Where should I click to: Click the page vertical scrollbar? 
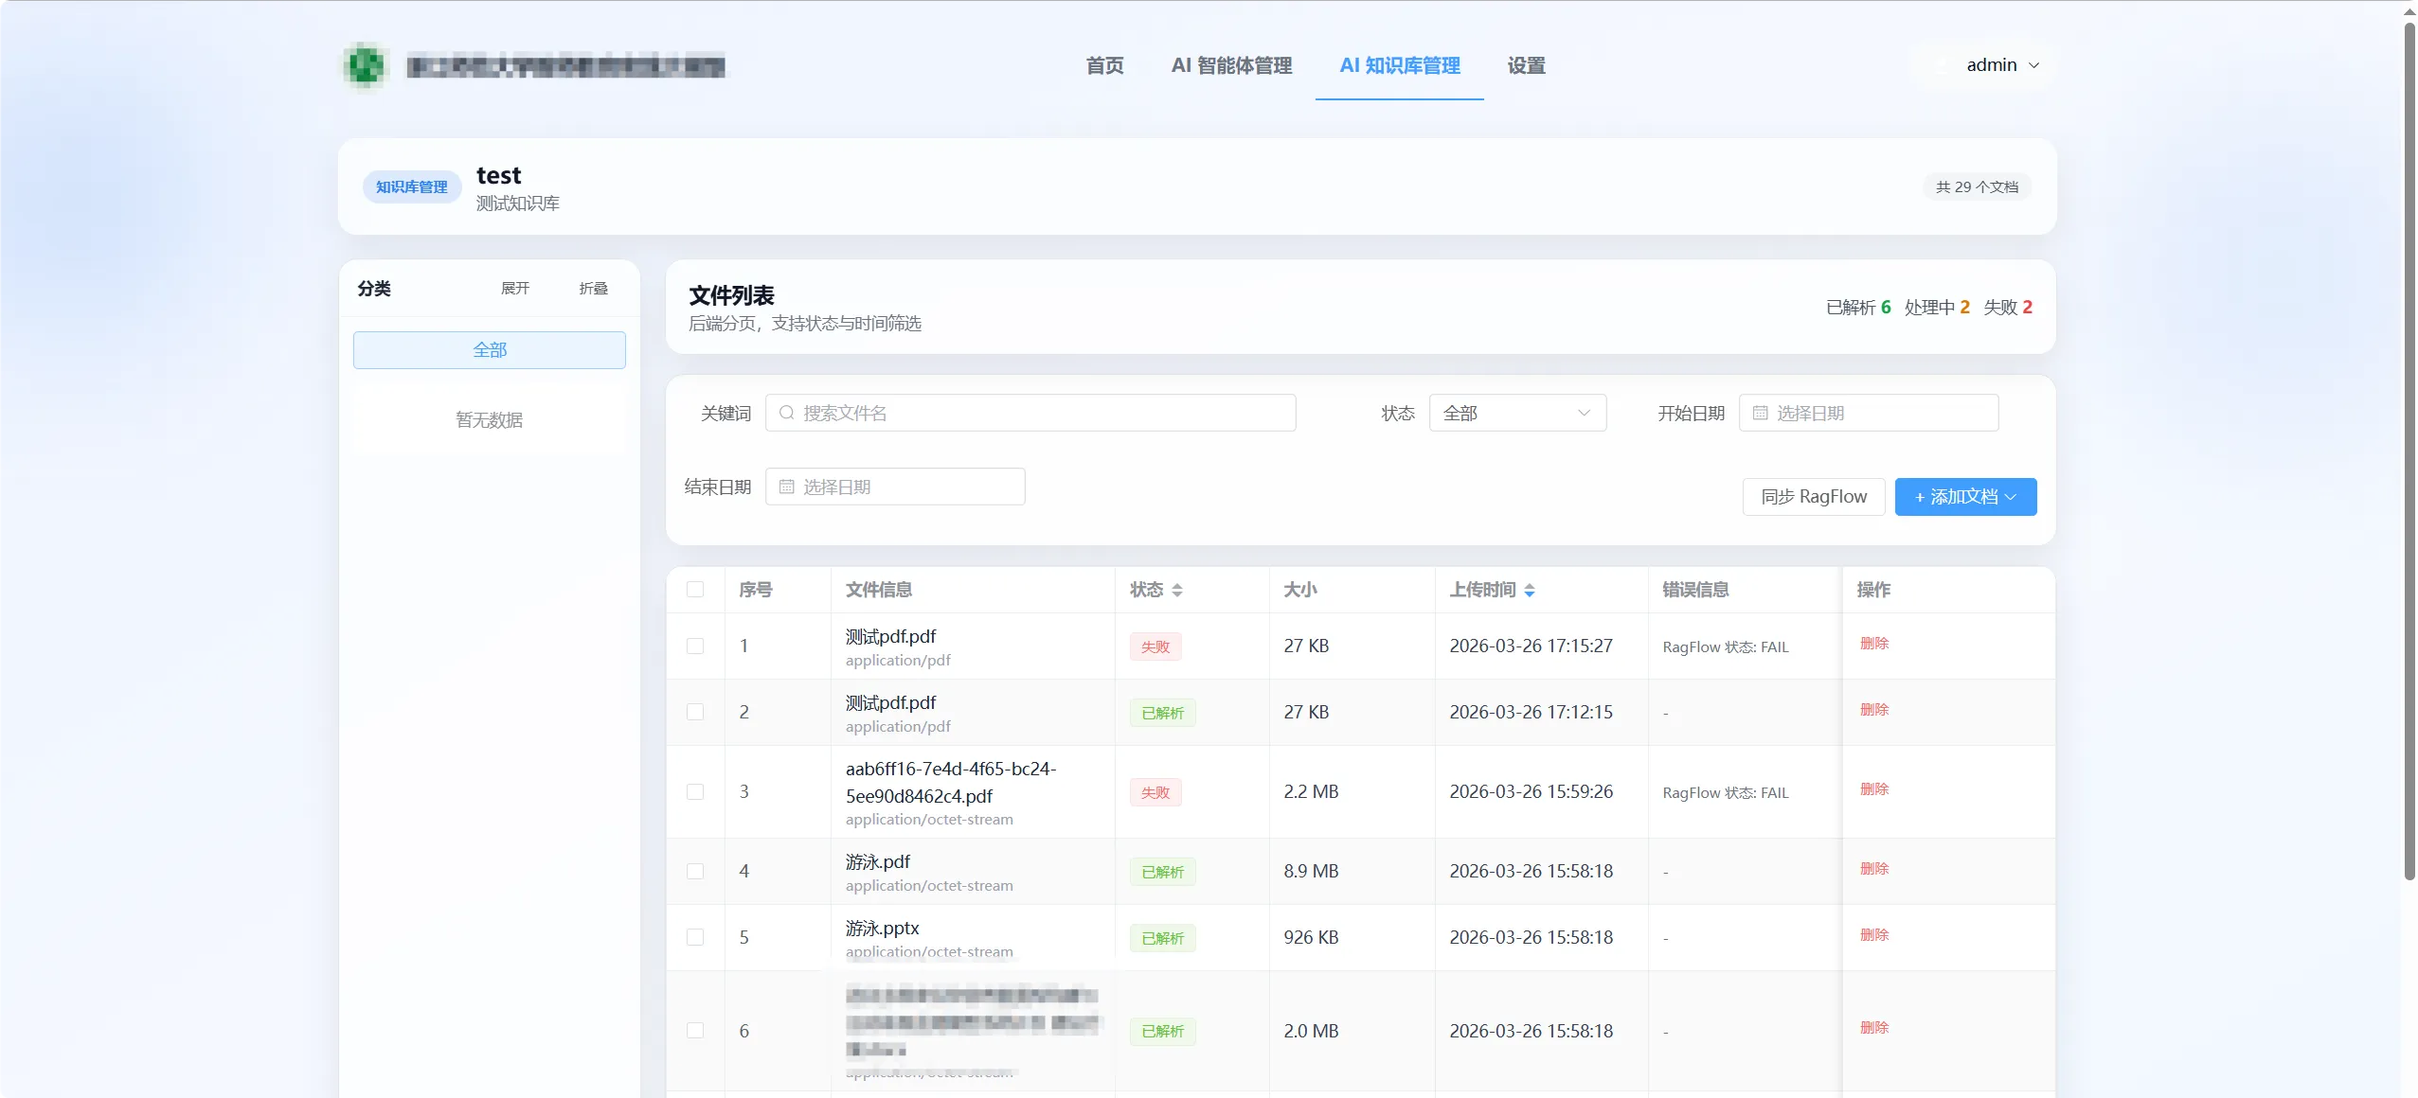point(2409,451)
